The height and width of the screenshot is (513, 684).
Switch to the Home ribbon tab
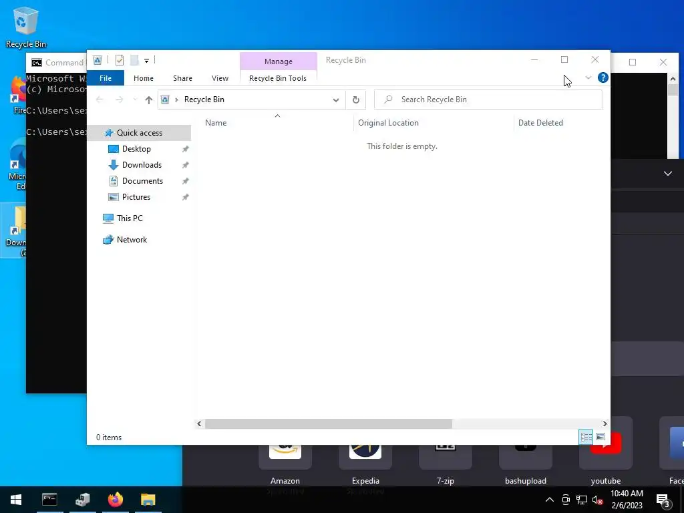pos(144,78)
